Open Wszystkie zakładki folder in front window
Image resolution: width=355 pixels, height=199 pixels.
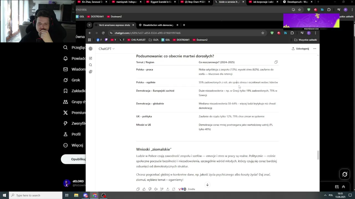click(x=305, y=40)
